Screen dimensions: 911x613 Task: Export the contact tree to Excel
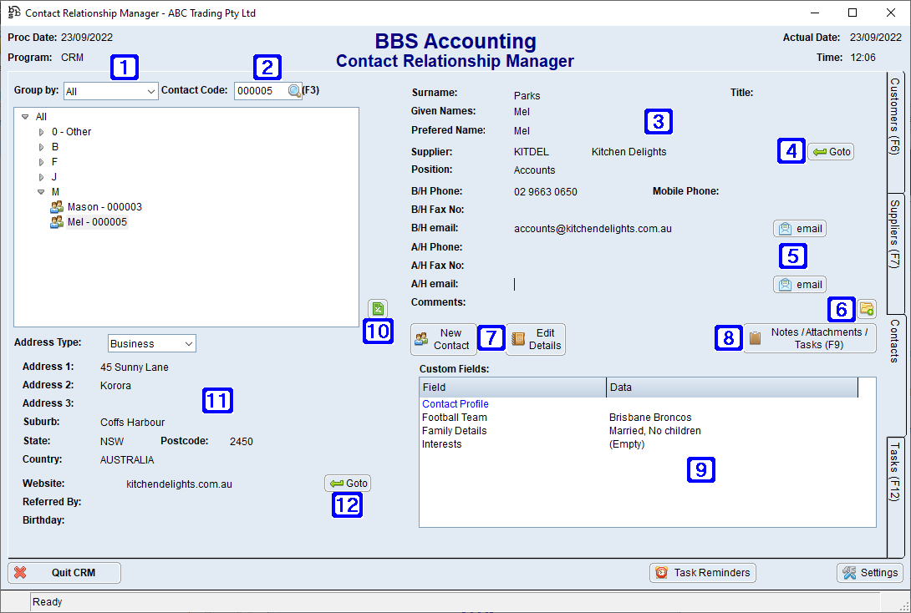pyautogui.click(x=378, y=308)
